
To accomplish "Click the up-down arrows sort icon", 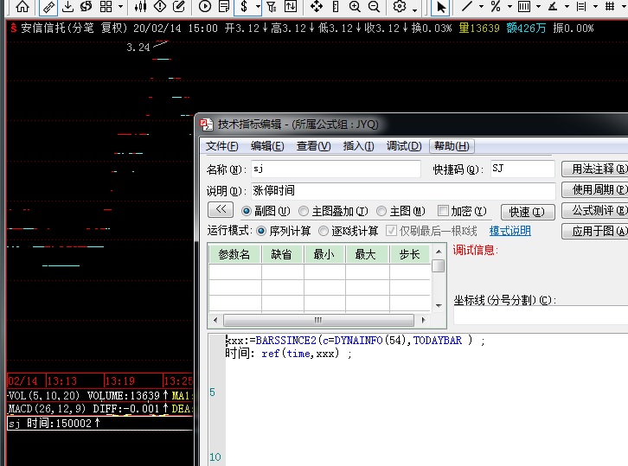I will coord(291,6).
